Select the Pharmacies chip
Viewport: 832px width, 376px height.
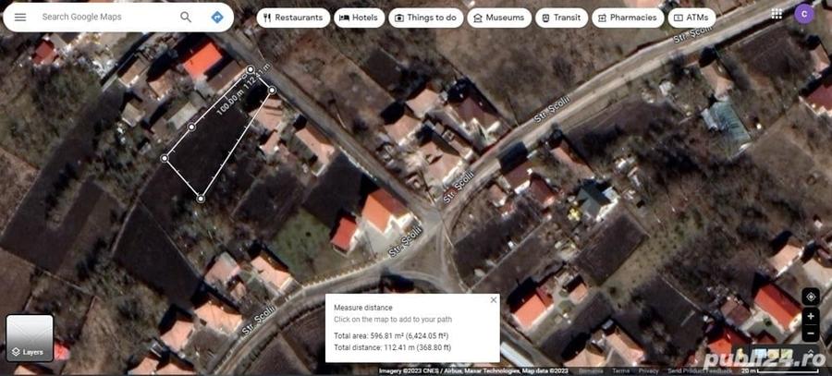coord(628,18)
